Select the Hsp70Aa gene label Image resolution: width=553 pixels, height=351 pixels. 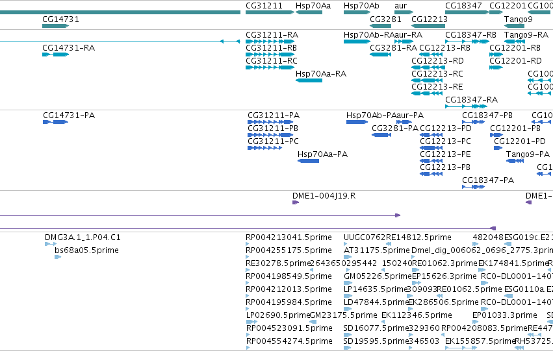(x=313, y=6)
